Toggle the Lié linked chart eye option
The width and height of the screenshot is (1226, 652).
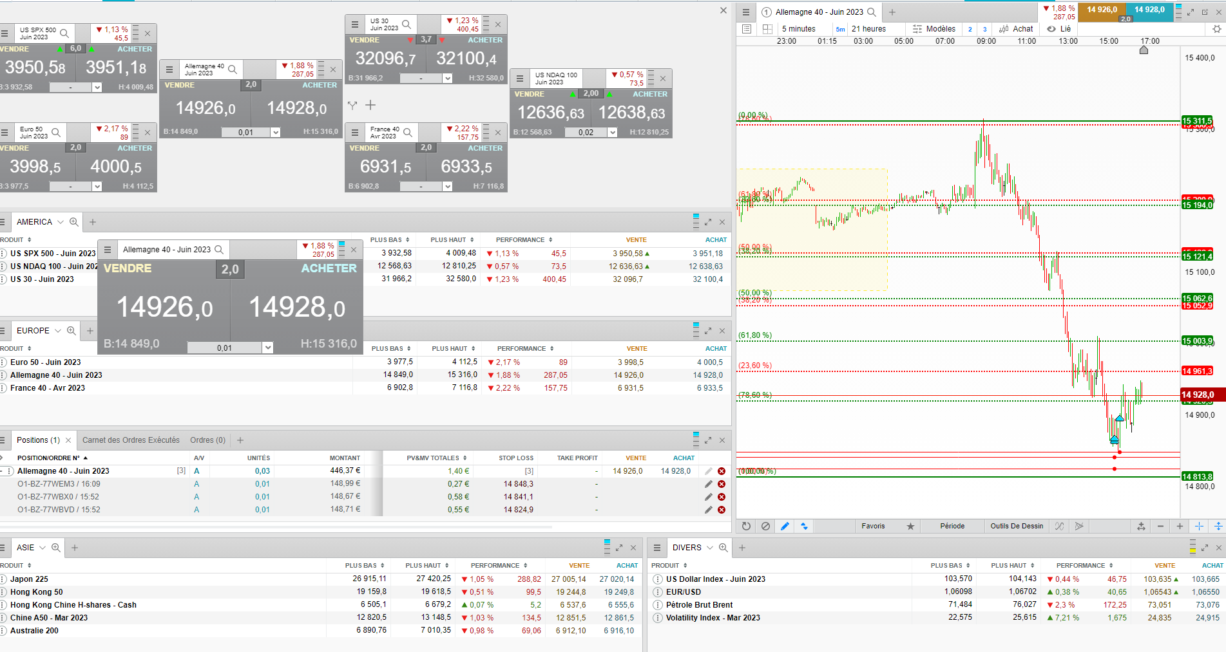pos(1059,29)
